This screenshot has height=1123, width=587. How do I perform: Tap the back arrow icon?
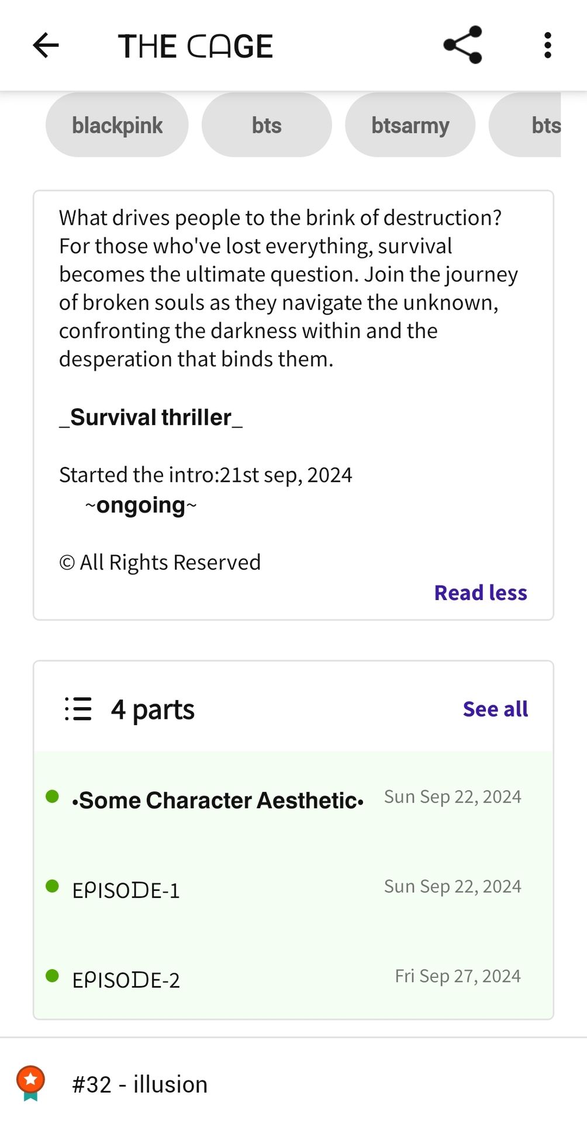pyautogui.click(x=46, y=46)
